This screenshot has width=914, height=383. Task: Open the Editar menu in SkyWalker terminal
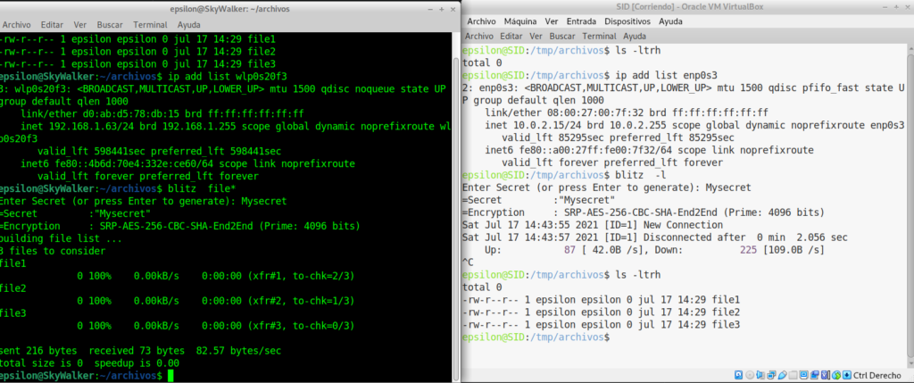52,25
